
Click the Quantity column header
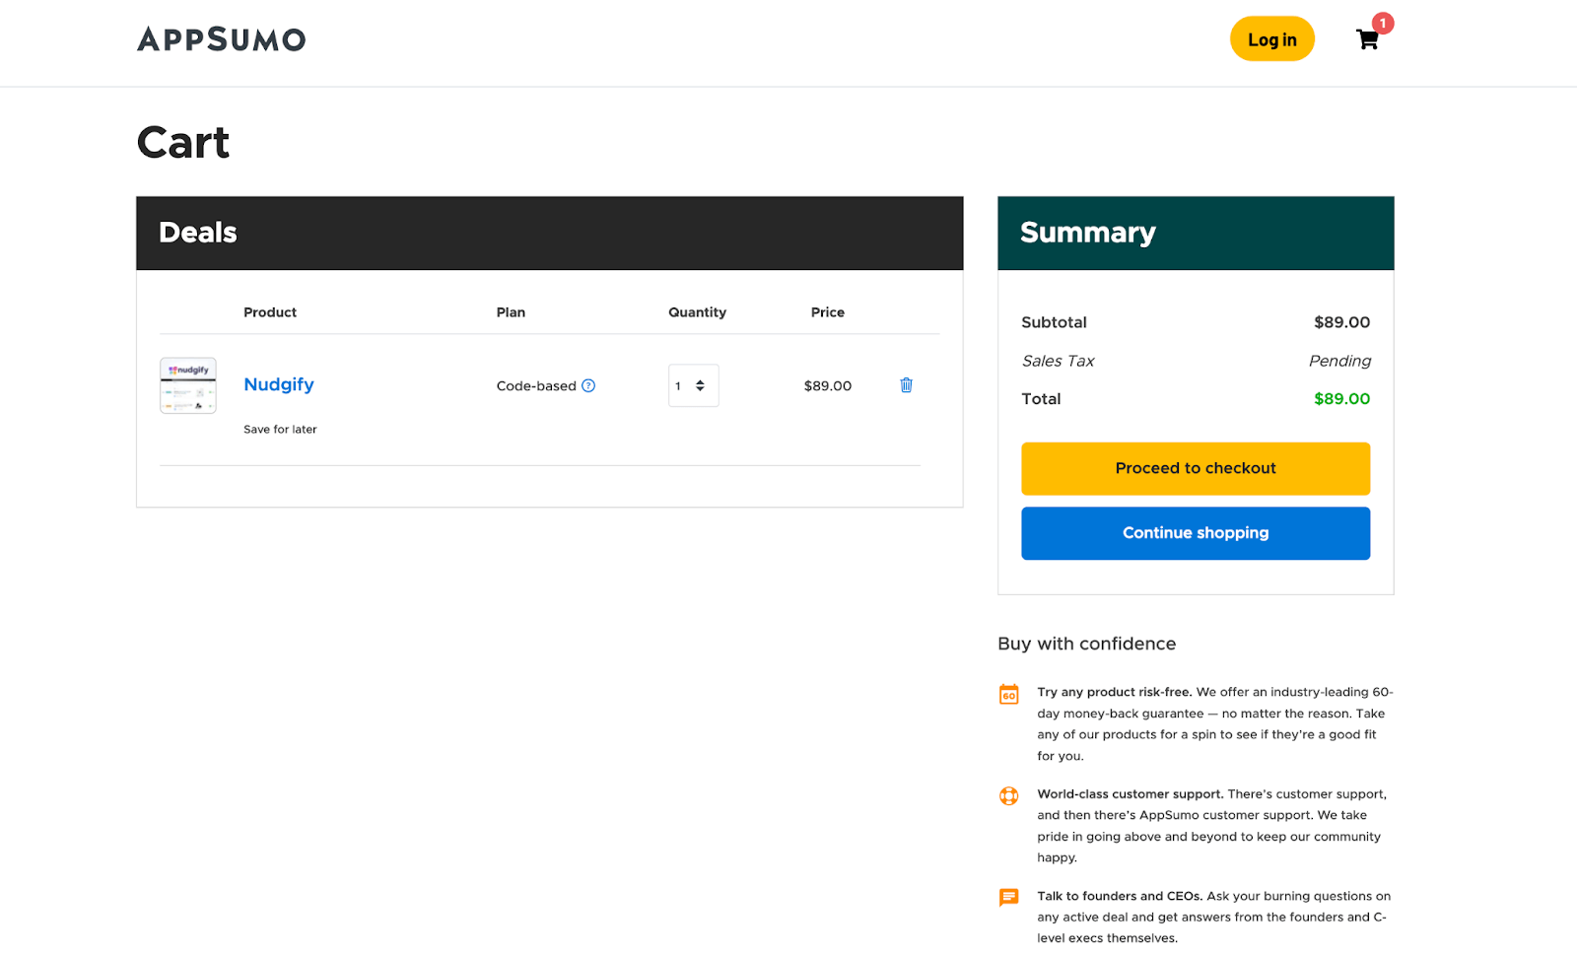[697, 312]
